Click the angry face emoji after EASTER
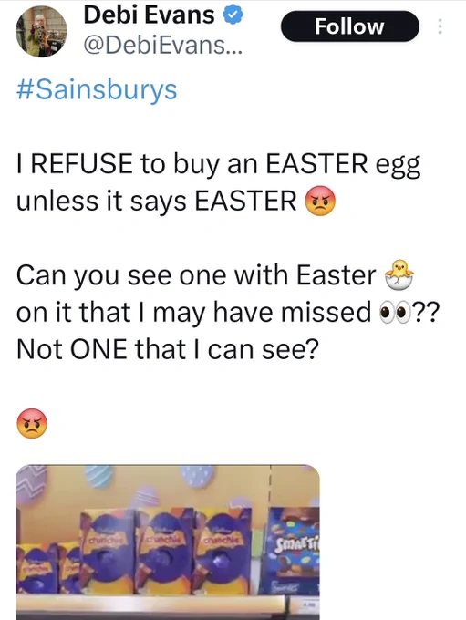 coord(320,201)
